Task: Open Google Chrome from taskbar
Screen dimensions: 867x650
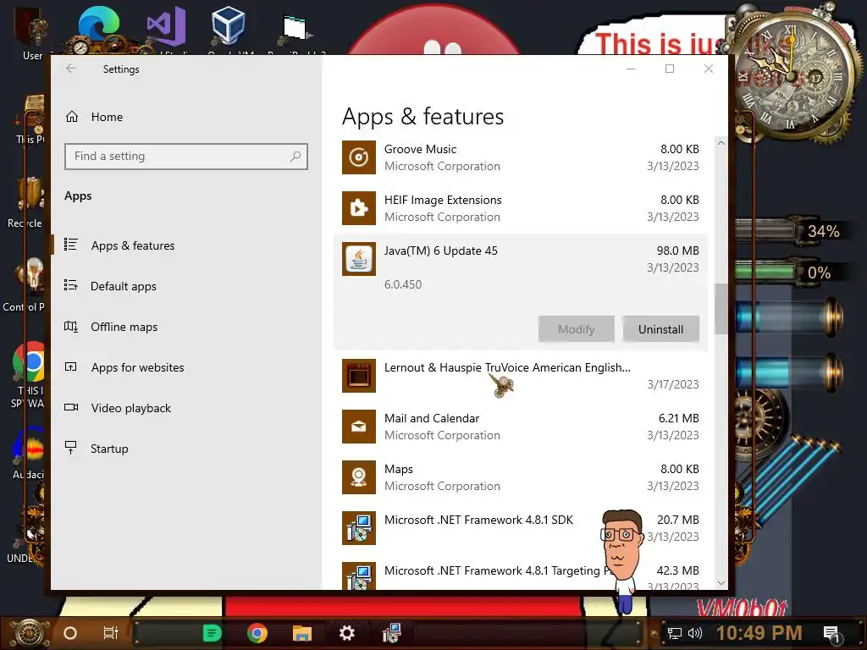Action: 257,633
